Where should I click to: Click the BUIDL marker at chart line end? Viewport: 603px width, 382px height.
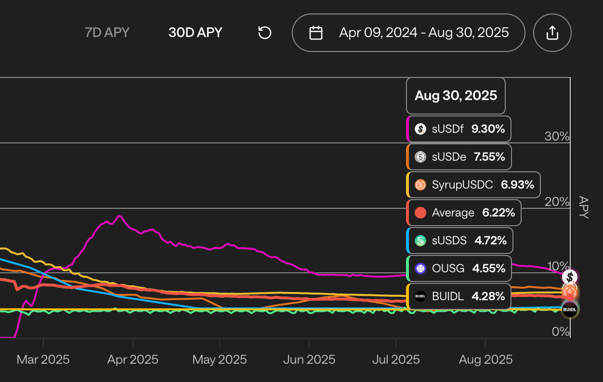coord(570,310)
